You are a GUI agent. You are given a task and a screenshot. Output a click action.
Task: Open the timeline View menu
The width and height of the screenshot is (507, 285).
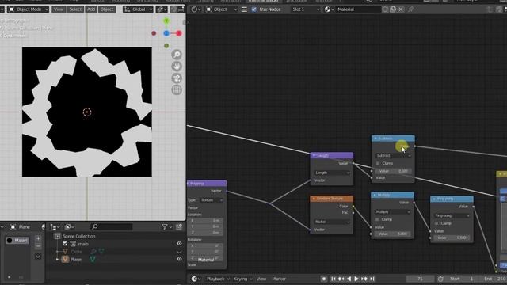[261, 279]
